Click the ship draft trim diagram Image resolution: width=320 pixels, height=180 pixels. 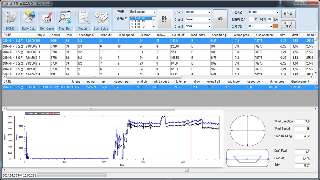tap(247, 158)
